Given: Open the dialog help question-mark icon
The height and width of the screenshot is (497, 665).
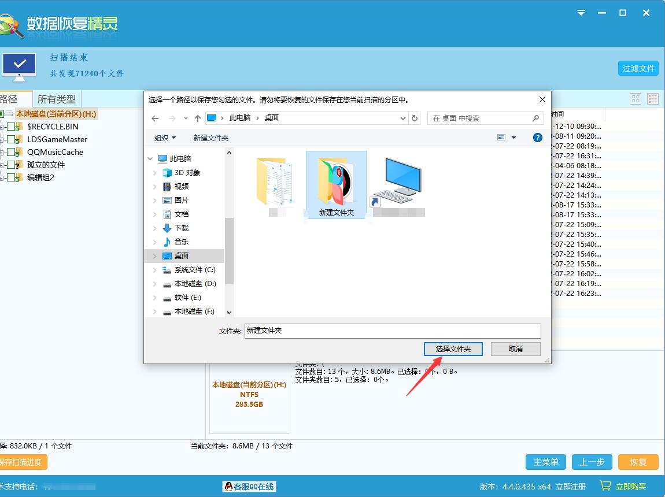Looking at the screenshot, I should click(x=537, y=138).
